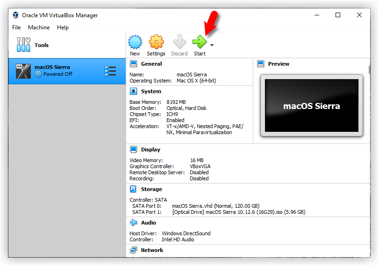Click the Audio section speaker icon
The height and width of the screenshot is (266, 379).
tap(134, 223)
